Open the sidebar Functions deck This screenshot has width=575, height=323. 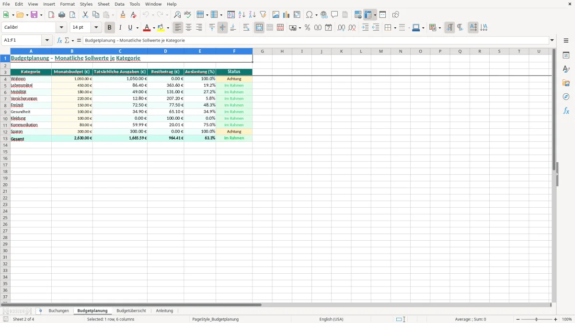[566, 111]
